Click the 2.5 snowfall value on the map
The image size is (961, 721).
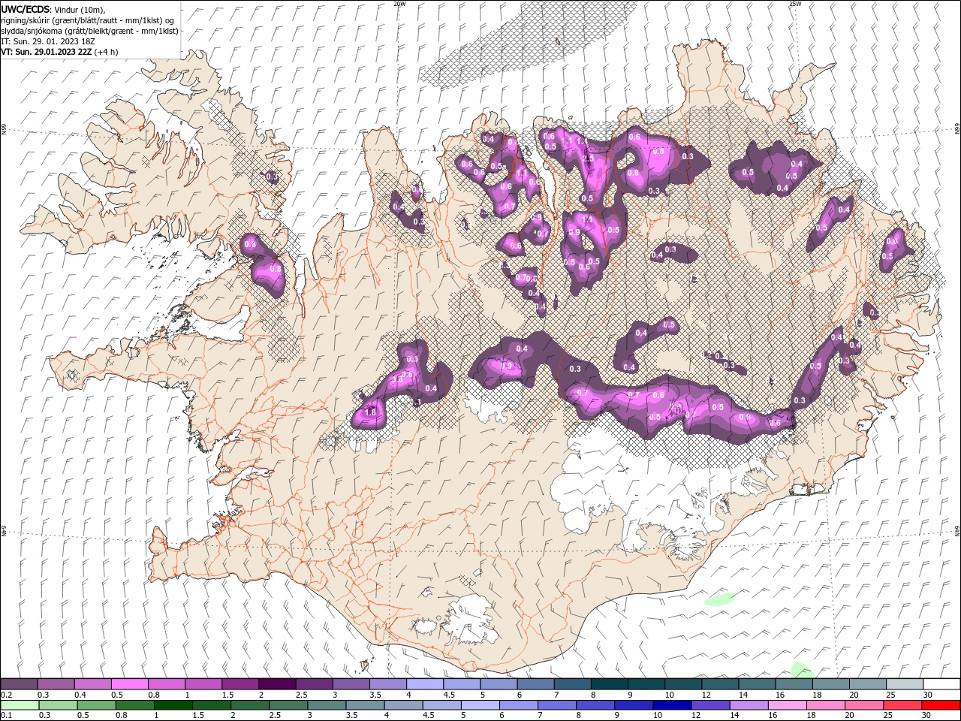point(589,158)
